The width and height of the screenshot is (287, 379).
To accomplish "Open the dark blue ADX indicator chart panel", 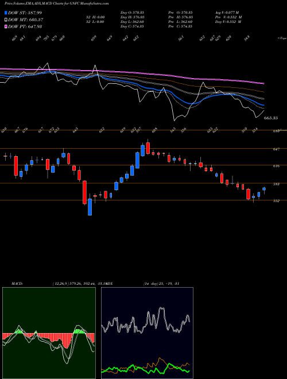I will (147, 333).
